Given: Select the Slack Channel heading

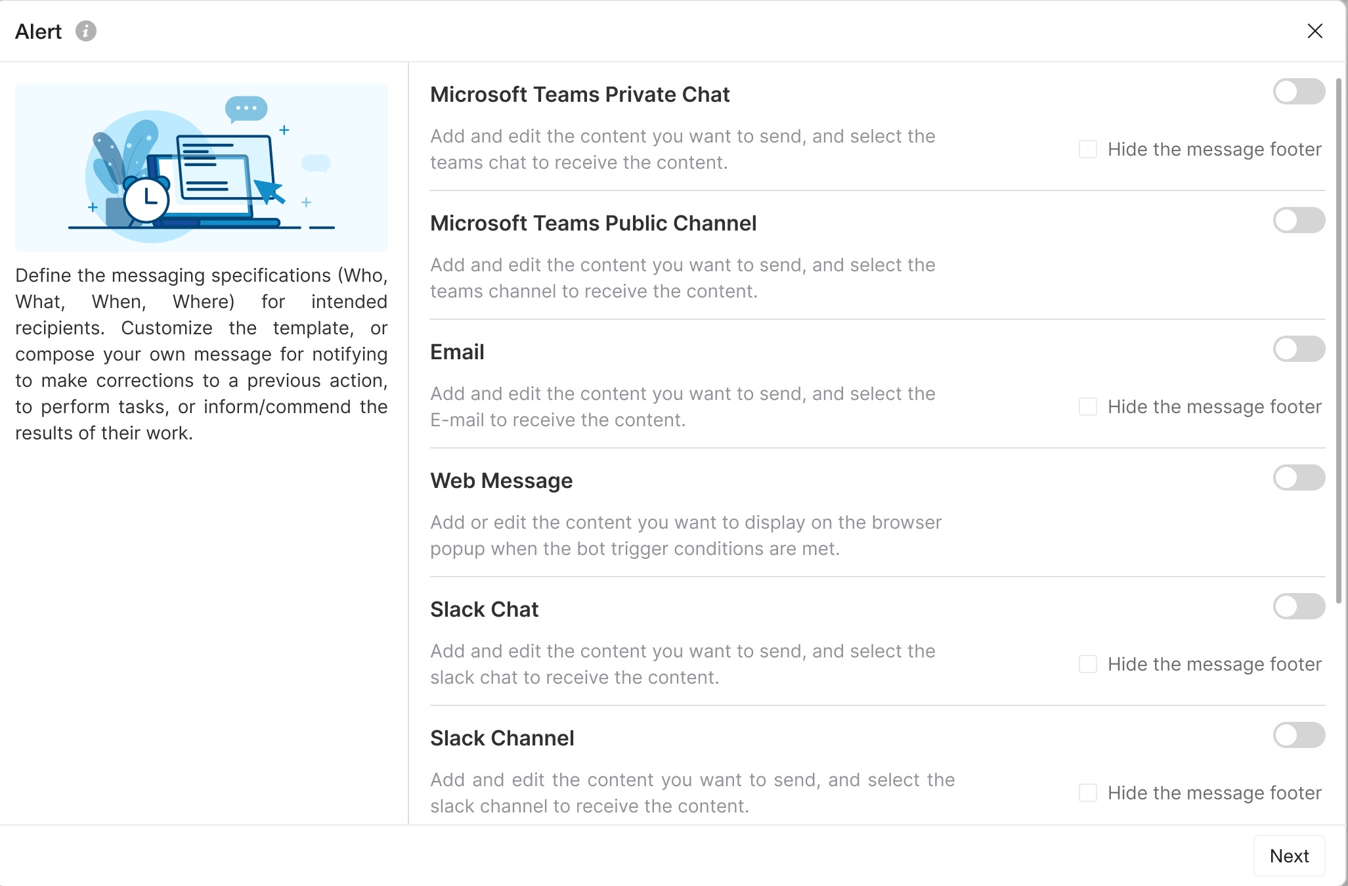Looking at the screenshot, I should (x=502, y=738).
